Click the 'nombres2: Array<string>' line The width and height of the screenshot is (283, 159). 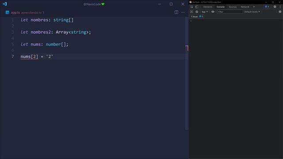(x=56, y=32)
